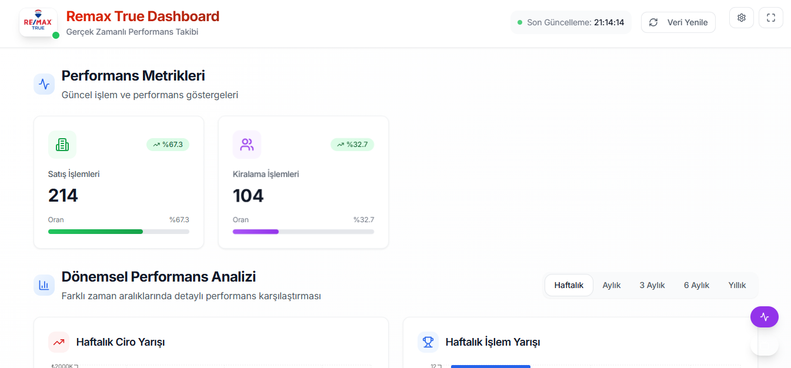This screenshot has width=791, height=368.
Task: Click the Kiralama İşlemleri people icon
Action: (x=247, y=145)
